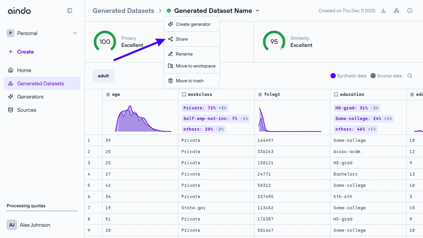Switch to the adult table tab
The width and height of the screenshot is (423, 238).
click(x=103, y=76)
